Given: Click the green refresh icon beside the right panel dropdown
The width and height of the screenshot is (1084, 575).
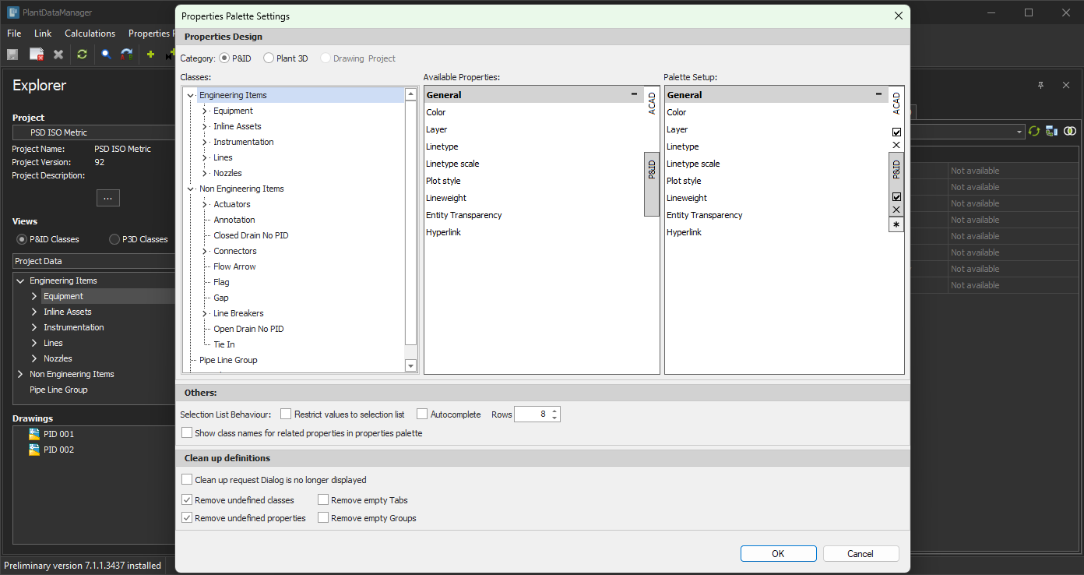Looking at the screenshot, I should [x=1034, y=132].
